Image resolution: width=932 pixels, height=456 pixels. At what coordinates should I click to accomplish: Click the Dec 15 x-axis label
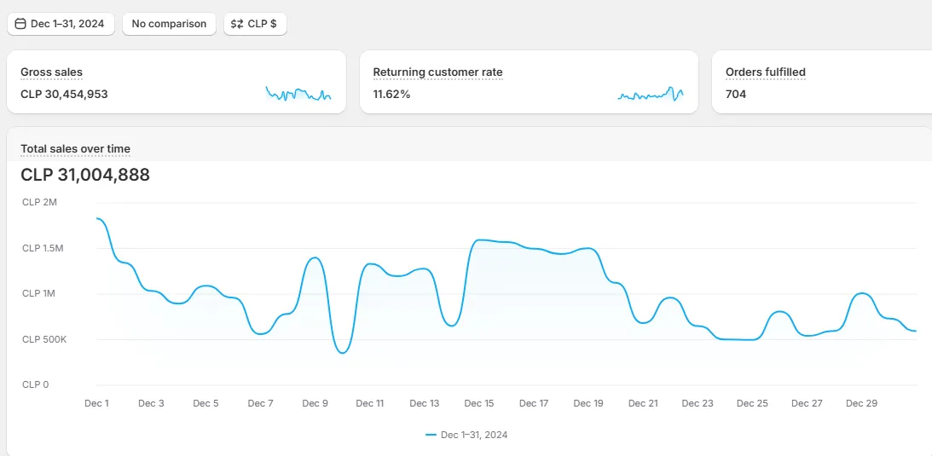(x=479, y=403)
